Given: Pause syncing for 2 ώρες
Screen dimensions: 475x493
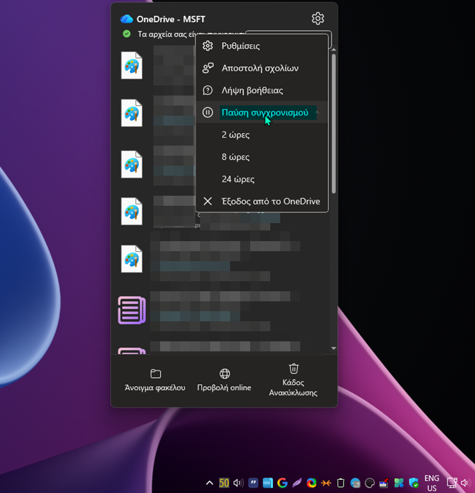Looking at the screenshot, I should click(235, 135).
